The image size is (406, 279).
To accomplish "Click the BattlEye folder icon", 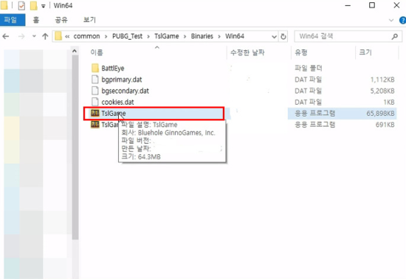I will [95, 68].
